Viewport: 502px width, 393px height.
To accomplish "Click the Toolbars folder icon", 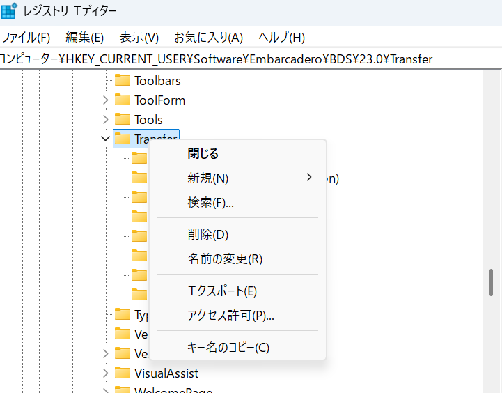I will pos(123,81).
